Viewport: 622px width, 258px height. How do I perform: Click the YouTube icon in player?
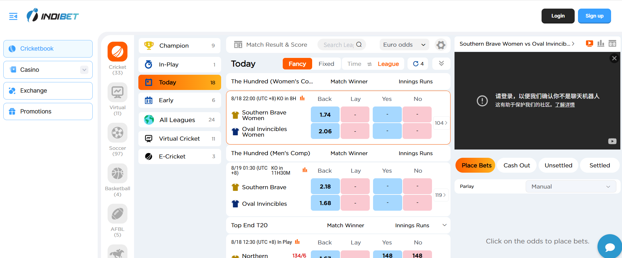point(612,141)
